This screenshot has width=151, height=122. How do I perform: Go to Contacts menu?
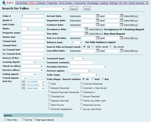tap(41, 3)
